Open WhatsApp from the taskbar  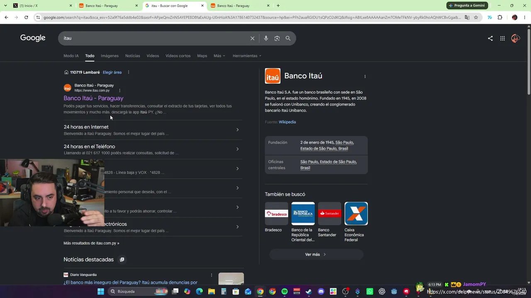pyautogui.click(x=370, y=291)
